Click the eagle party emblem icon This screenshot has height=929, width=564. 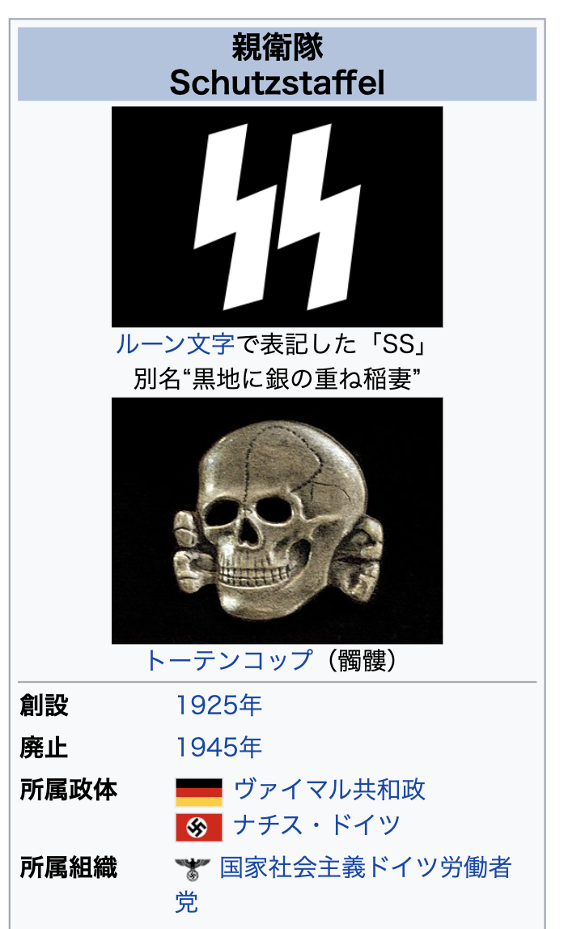point(193,869)
